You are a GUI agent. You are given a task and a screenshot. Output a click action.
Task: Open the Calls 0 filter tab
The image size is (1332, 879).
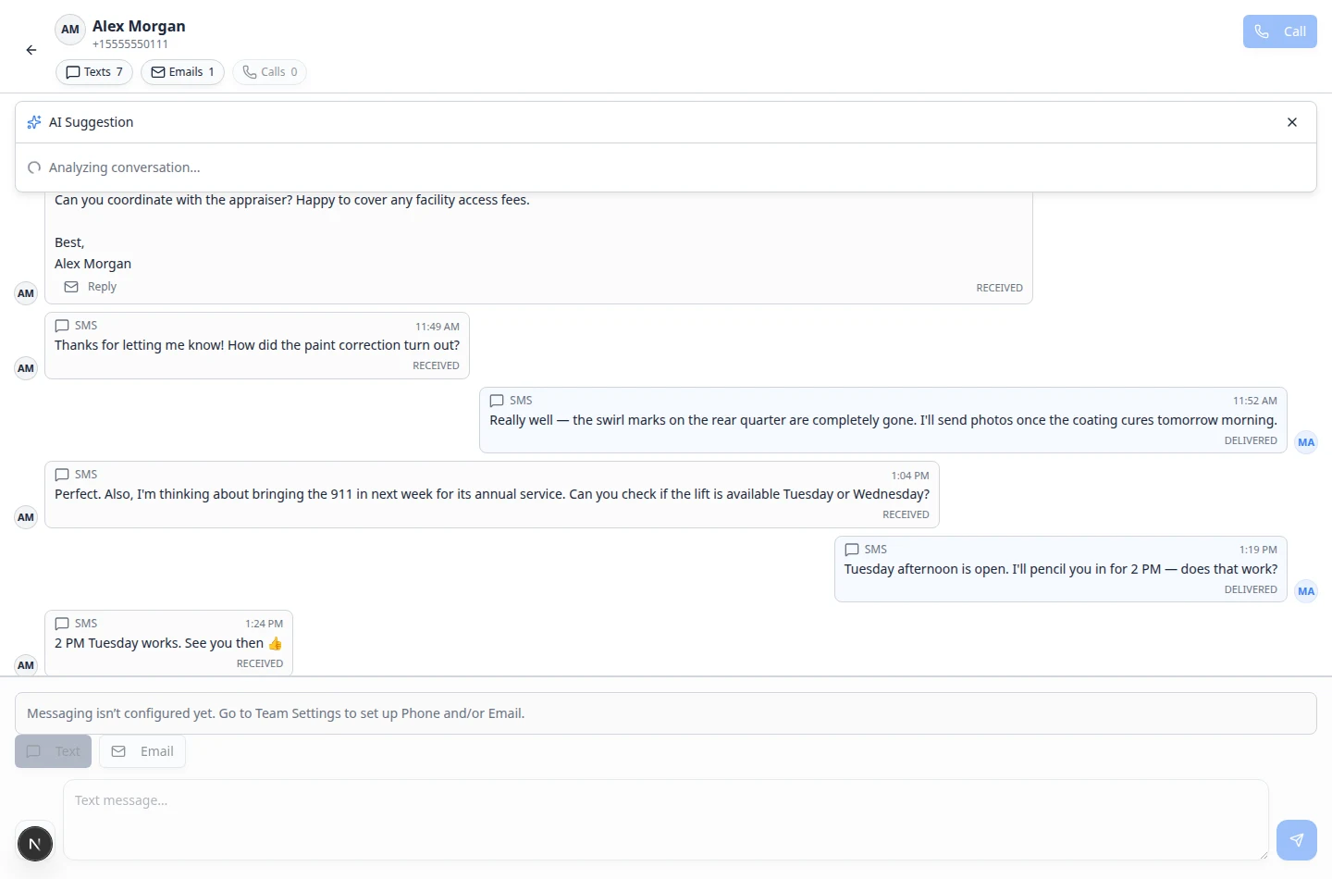[x=269, y=72]
